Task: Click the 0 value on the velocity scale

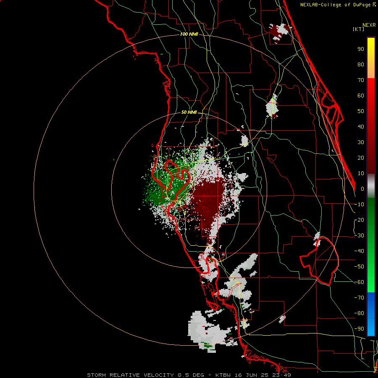Action: click(x=362, y=189)
